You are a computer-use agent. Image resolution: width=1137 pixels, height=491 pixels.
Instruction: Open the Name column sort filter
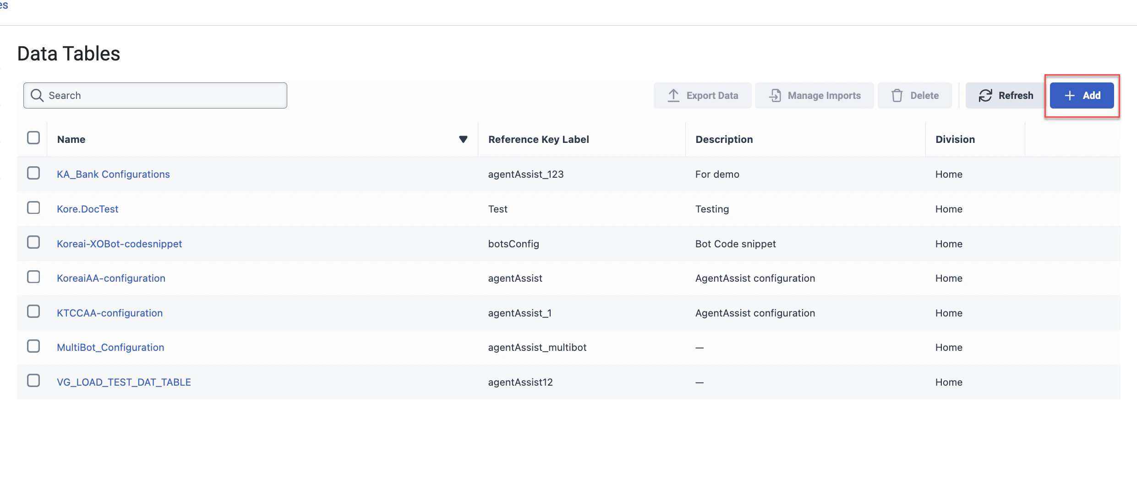(x=463, y=139)
